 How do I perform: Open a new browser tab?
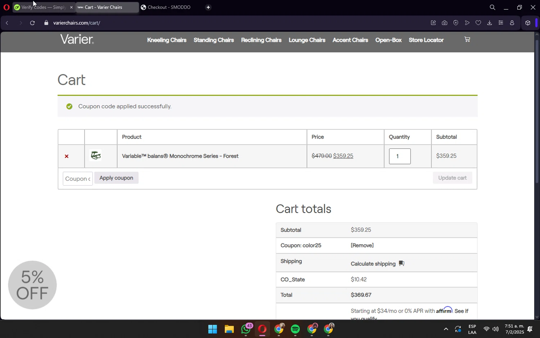point(208,7)
